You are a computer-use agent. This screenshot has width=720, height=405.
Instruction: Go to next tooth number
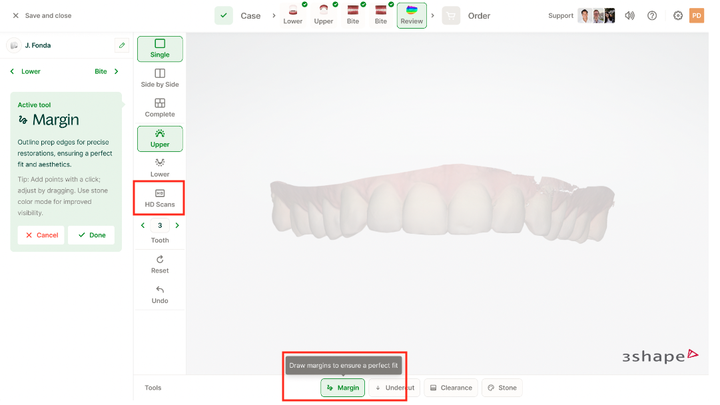pyautogui.click(x=177, y=226)
